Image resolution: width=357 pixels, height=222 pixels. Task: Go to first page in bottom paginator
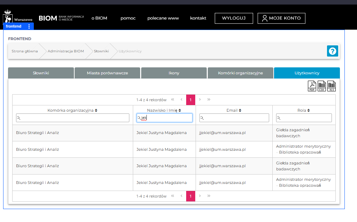(x=173, y=196)
